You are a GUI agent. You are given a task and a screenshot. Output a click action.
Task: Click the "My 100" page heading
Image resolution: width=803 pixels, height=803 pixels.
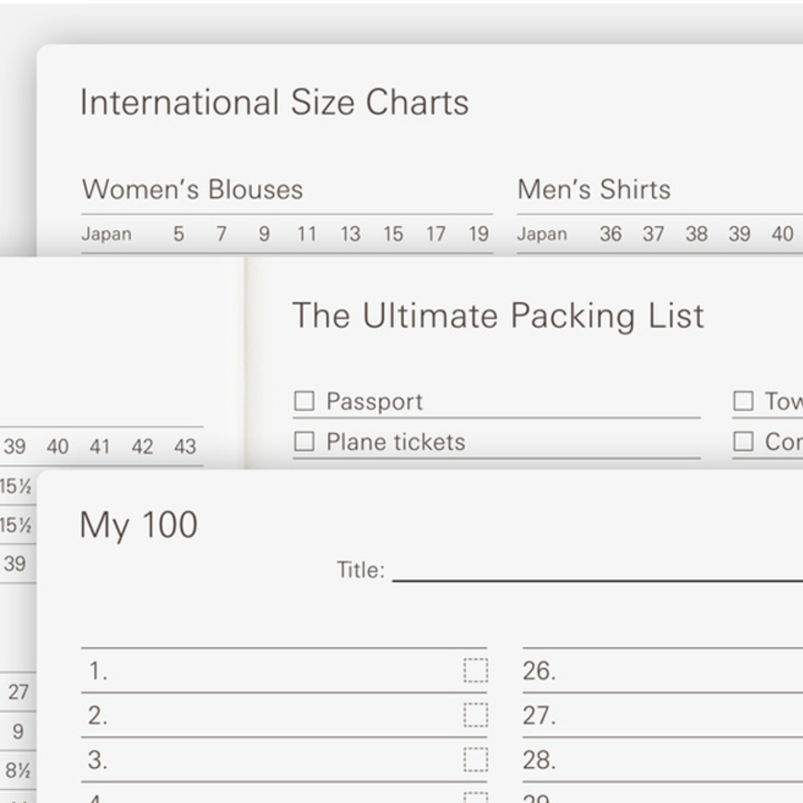[139, 526]
